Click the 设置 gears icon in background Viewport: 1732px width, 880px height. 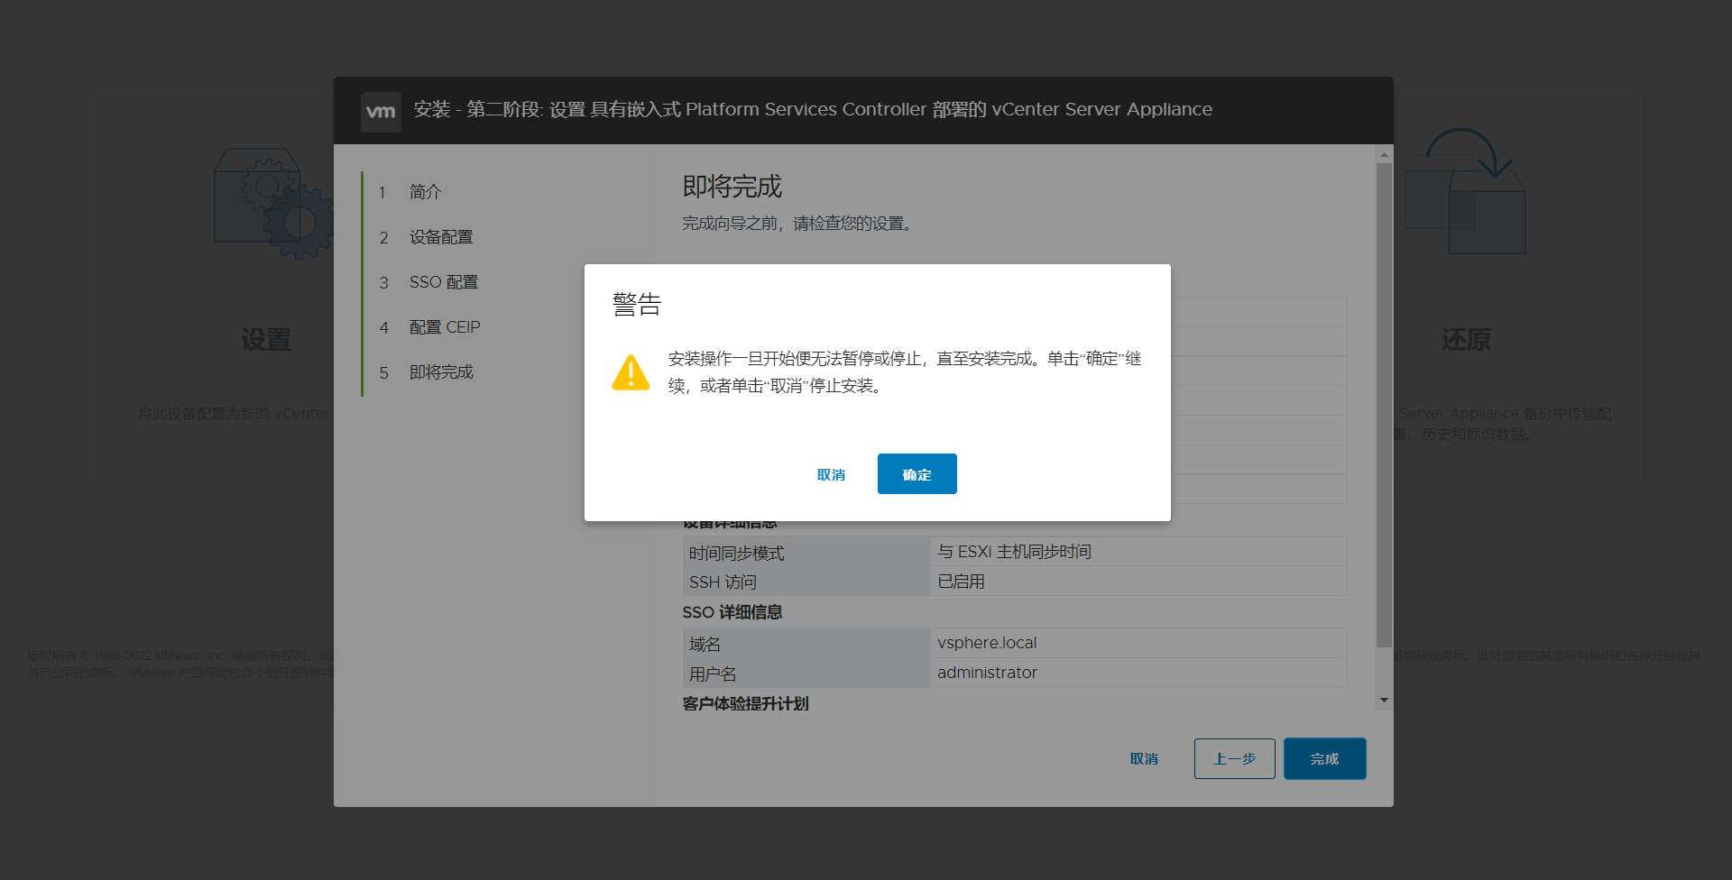[x=274, y=204]
